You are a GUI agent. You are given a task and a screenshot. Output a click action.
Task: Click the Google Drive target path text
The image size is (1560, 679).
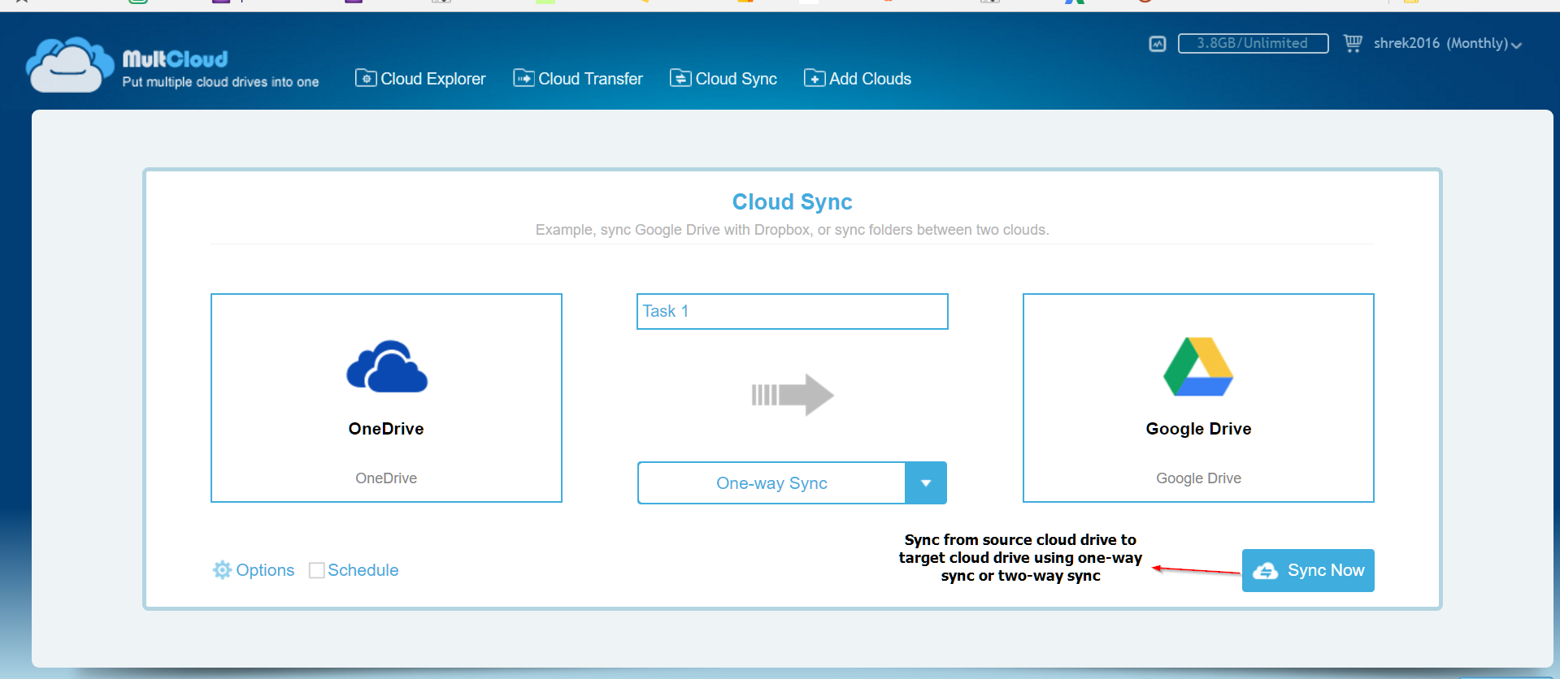point(1198,478)
